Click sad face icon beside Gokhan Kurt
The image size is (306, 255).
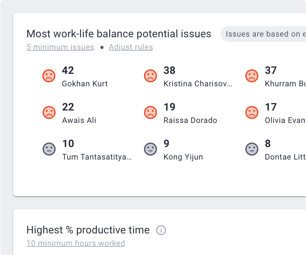click(x=49, y=76)
